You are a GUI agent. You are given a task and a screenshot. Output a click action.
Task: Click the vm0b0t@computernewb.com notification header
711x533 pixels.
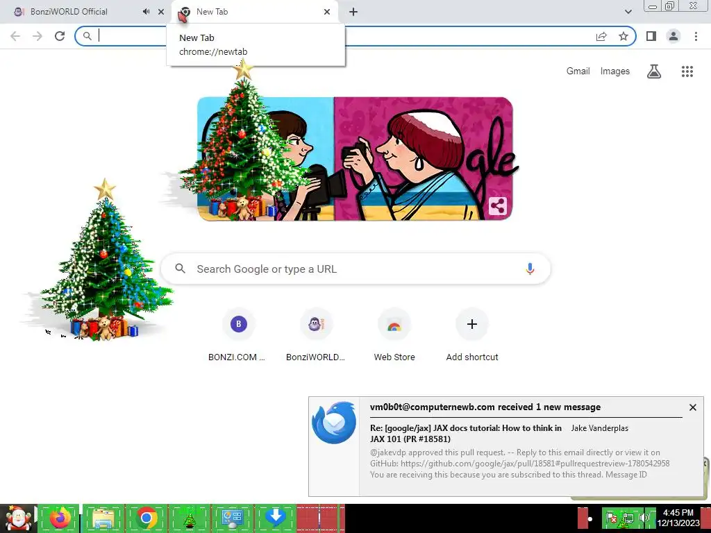click(485, 407)
